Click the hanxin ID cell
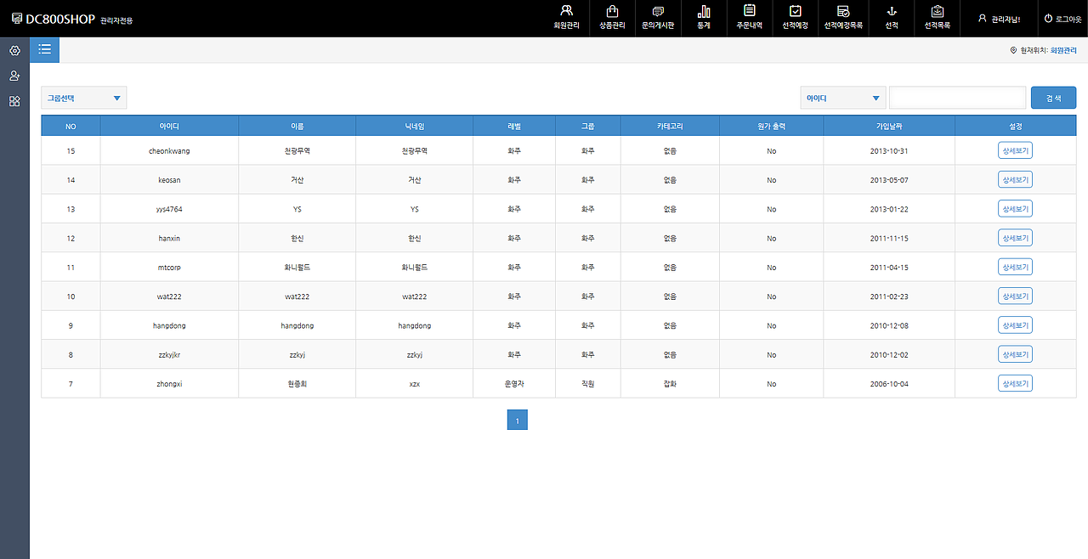The width and height of the screenshot is (1088, 559). tap(169, 238)
